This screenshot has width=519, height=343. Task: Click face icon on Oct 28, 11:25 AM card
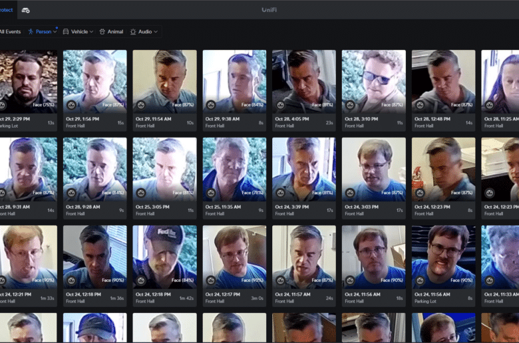[x=490, y=105]
